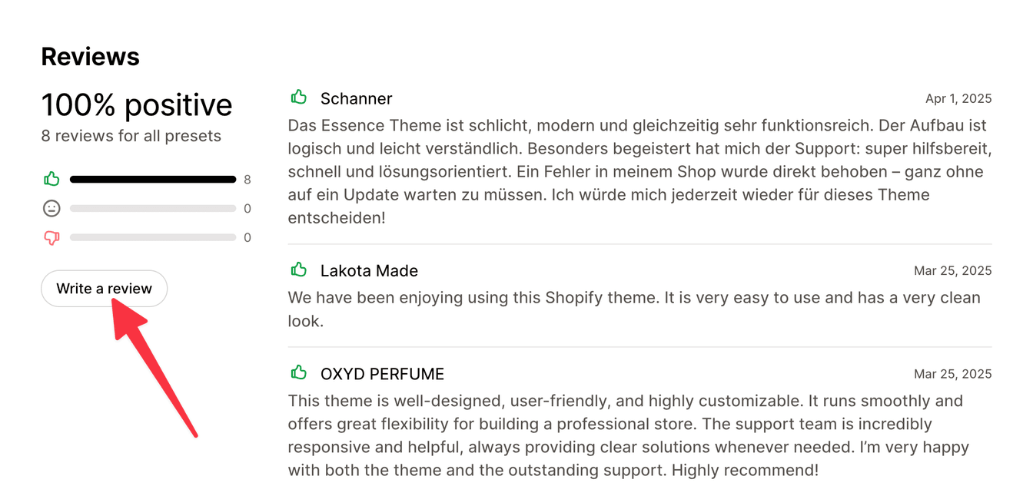Select the neutral face rating icon

pyautogui.click(x=51, y=207)
